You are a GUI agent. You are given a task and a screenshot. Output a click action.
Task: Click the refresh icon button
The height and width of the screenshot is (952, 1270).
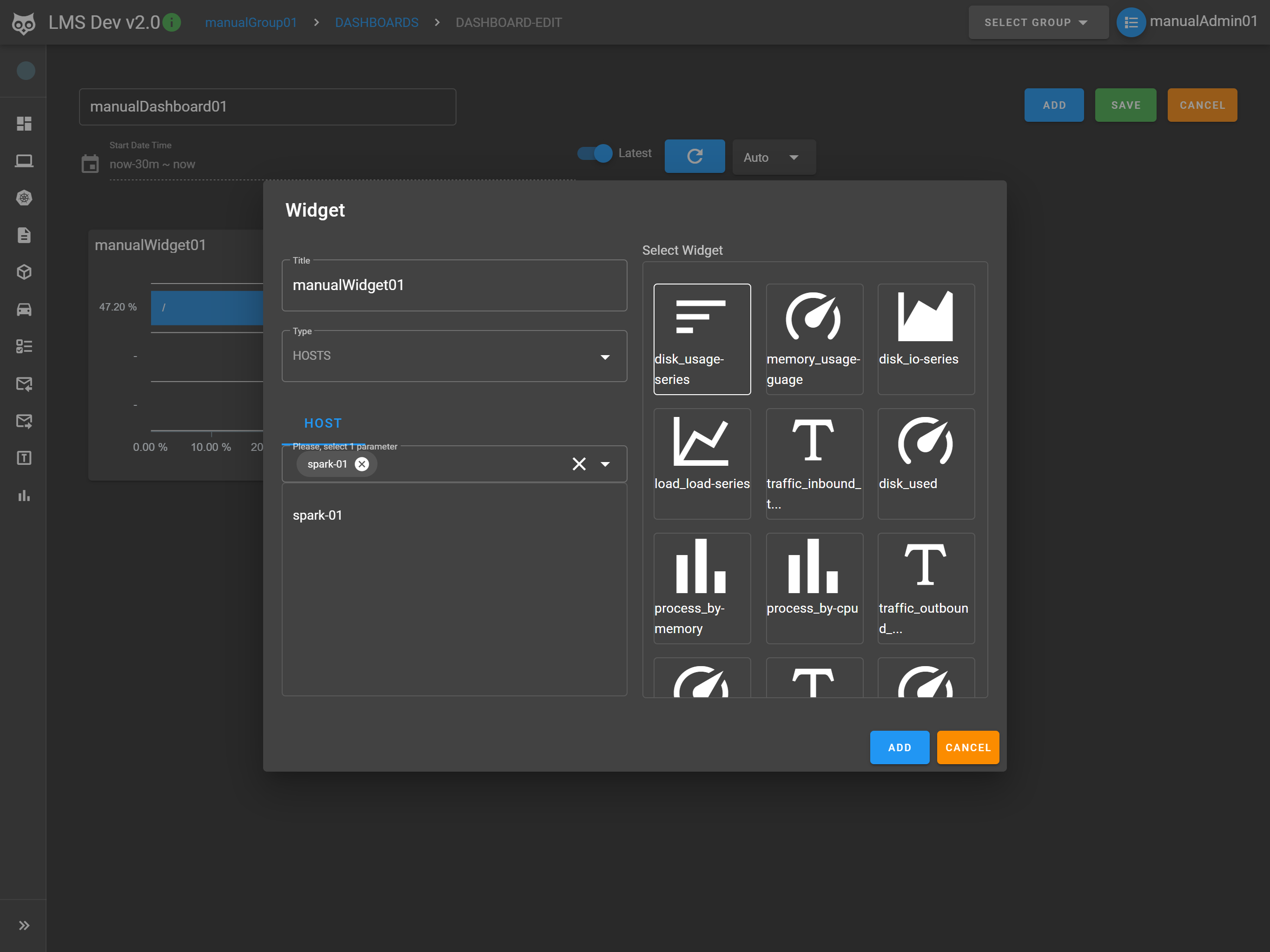coord(694,156)
